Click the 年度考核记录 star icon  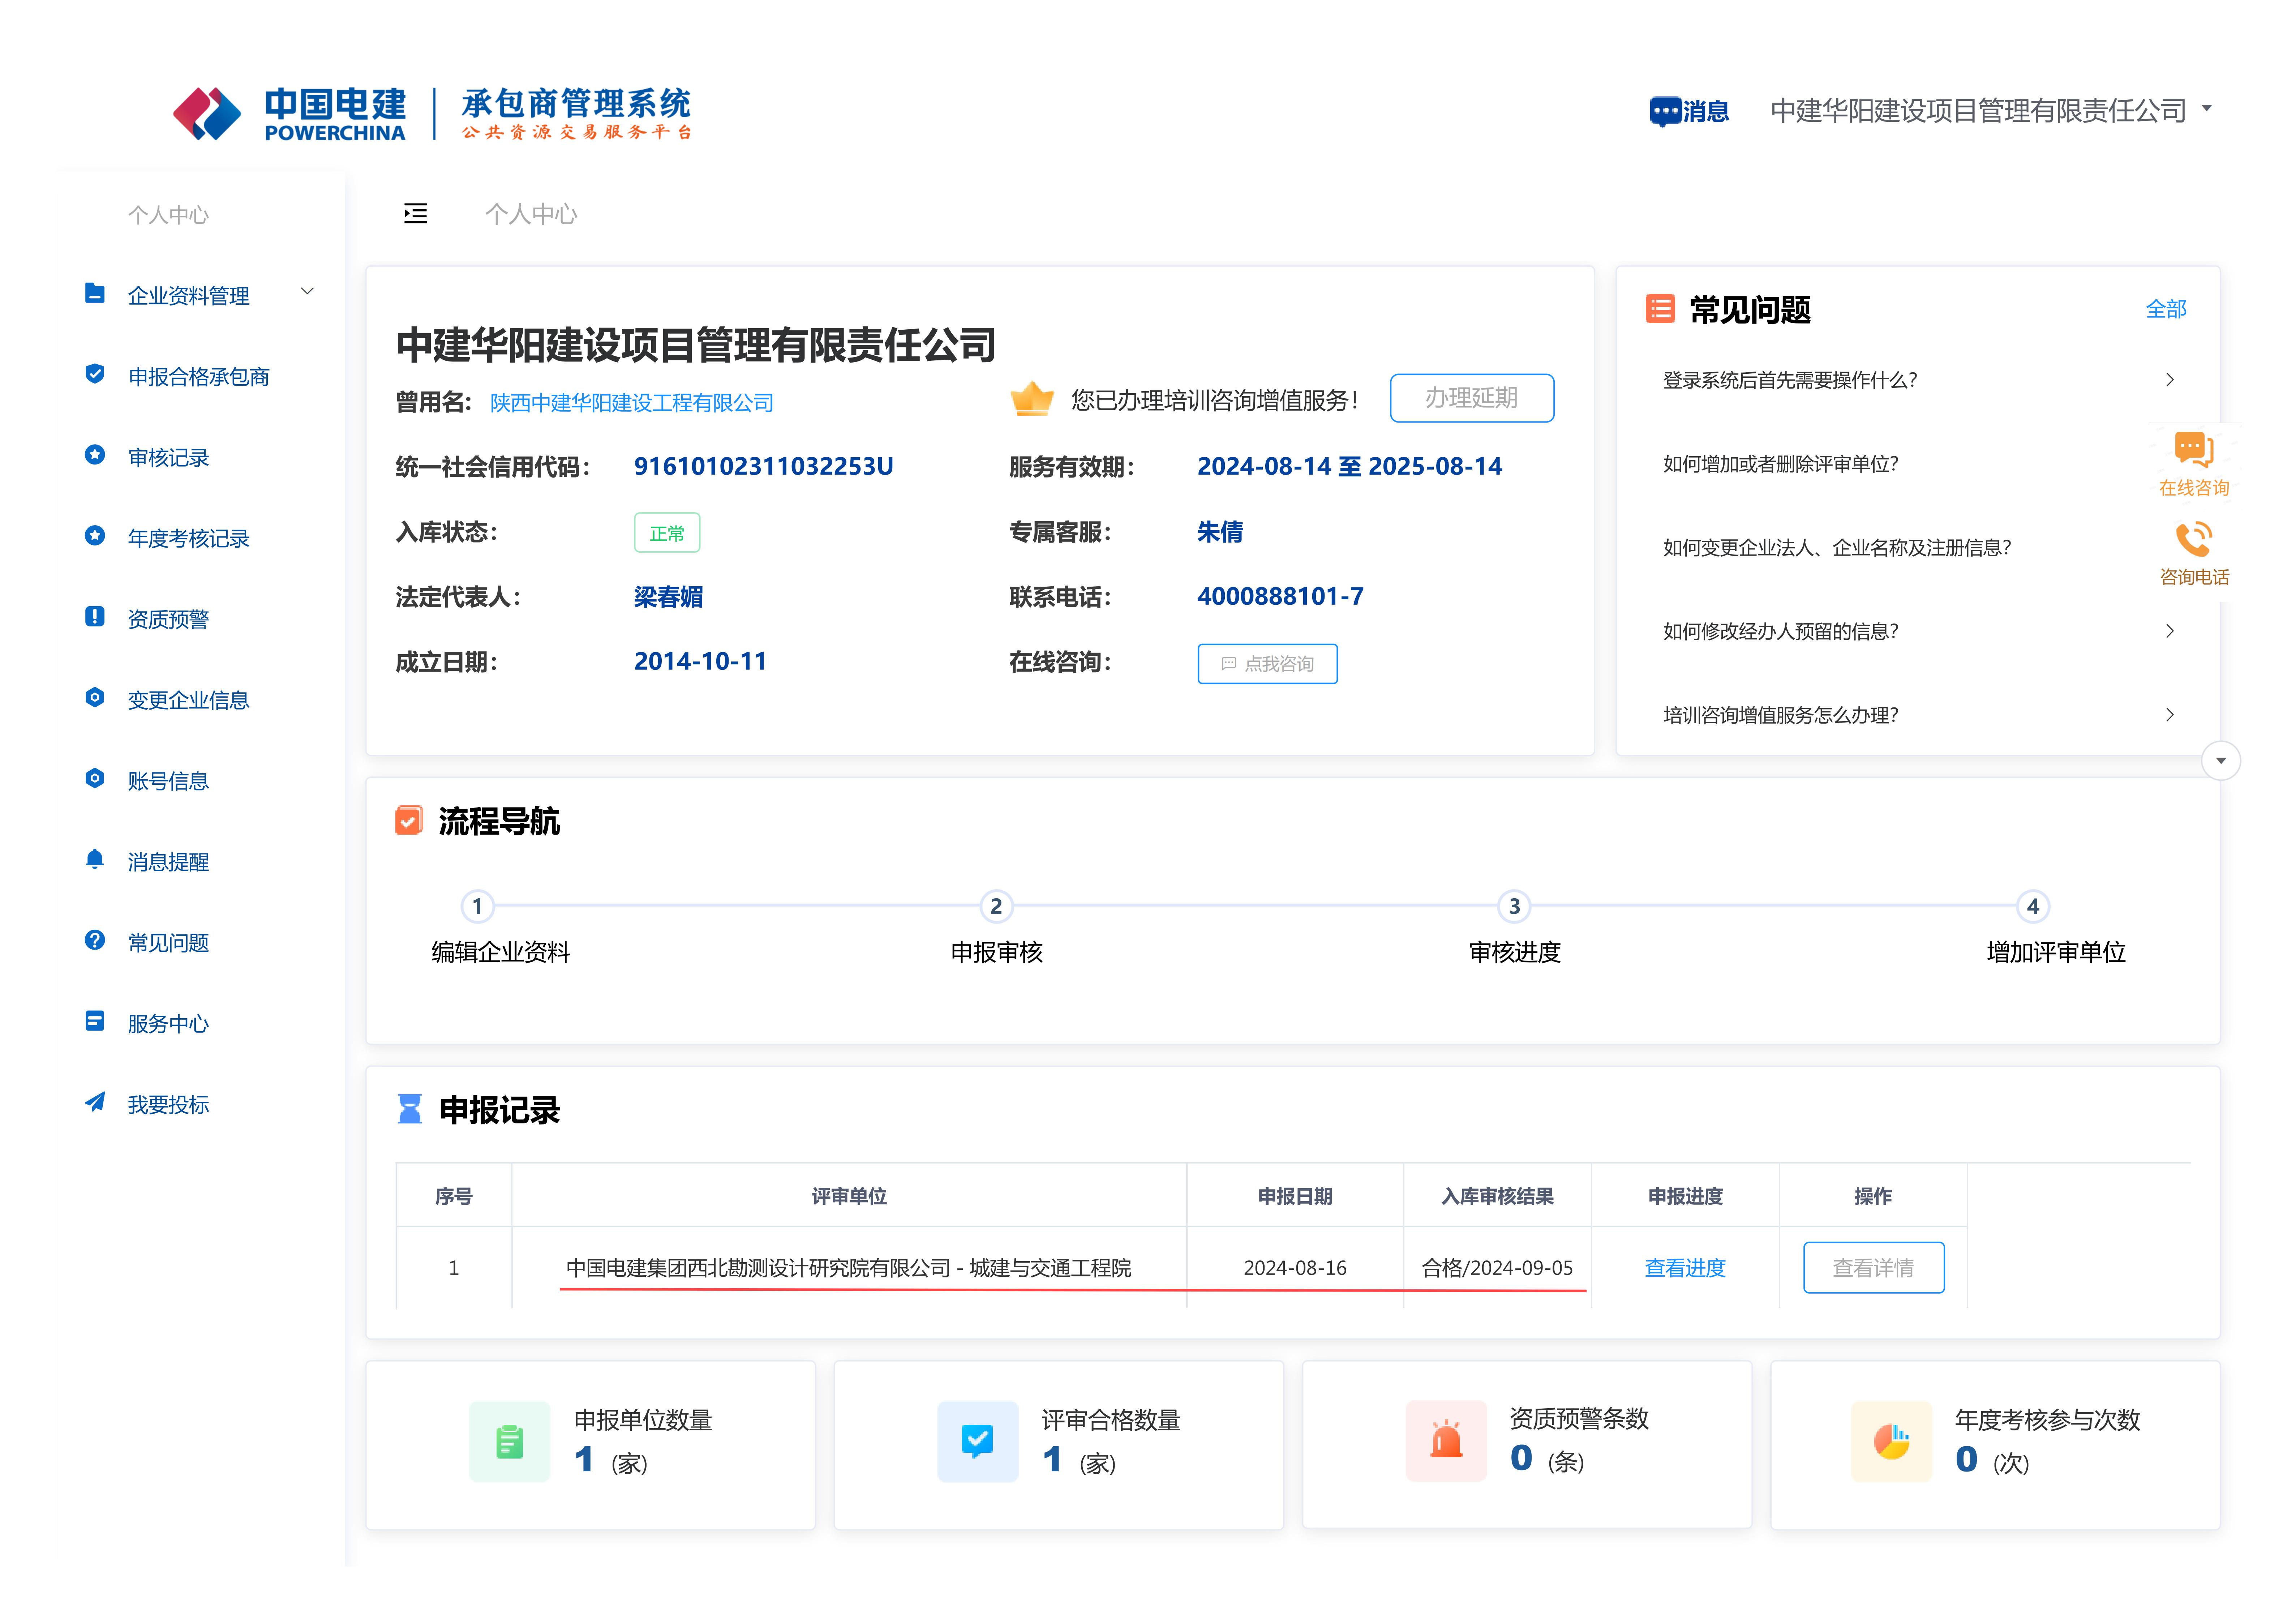tap(95, 536)
